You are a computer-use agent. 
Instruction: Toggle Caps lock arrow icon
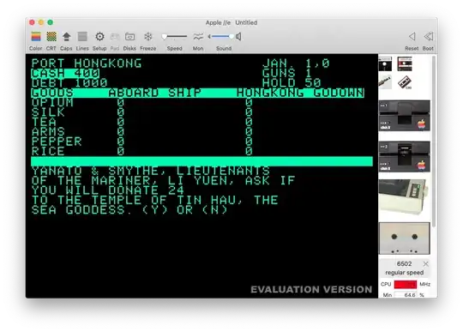click(66, 37)
